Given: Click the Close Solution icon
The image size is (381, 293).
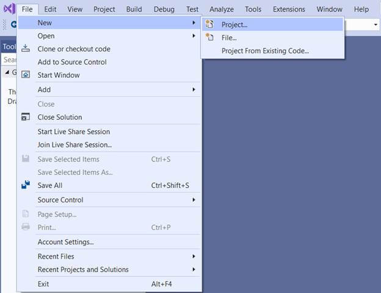Looking at the screenshot, I should coord(26,117).
